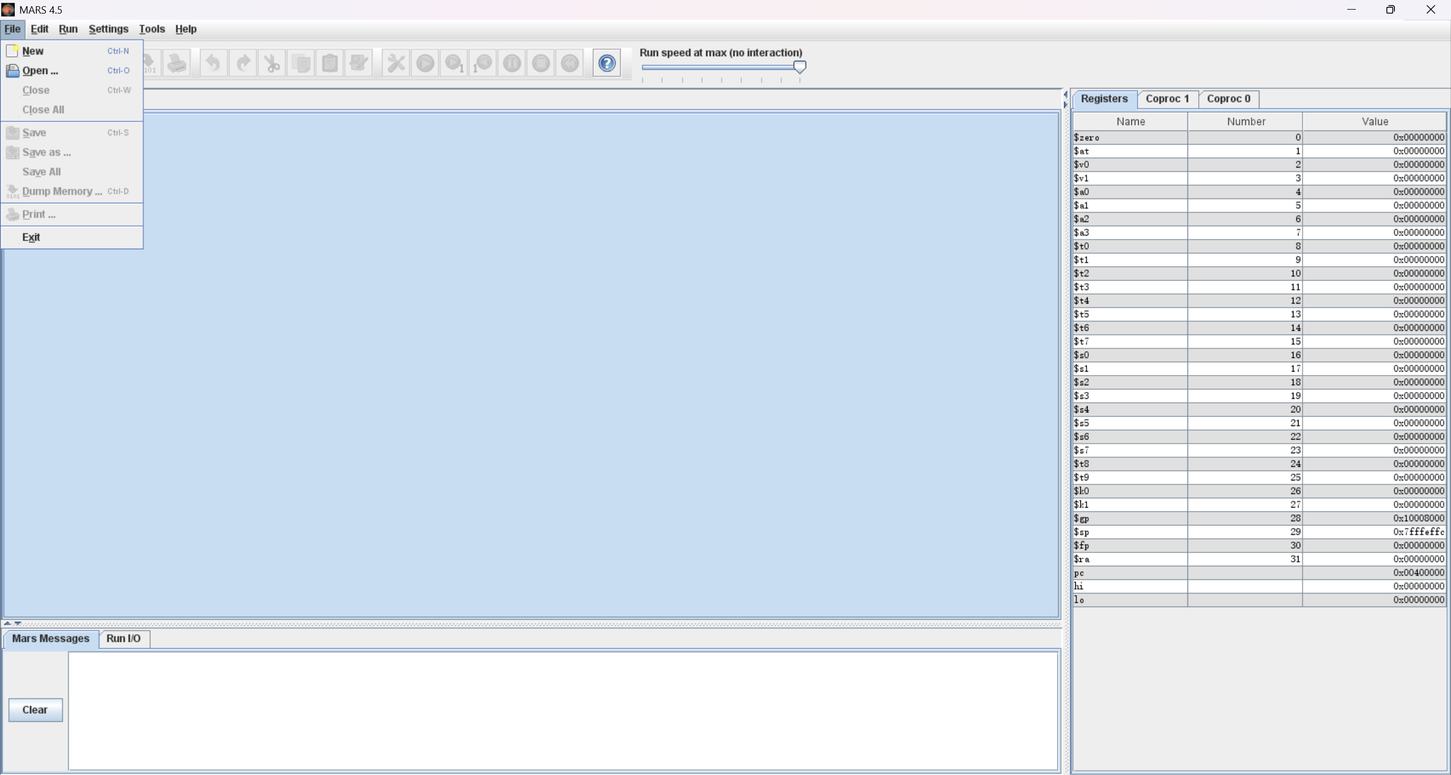Viewport: 1451px width, 775px height.
Task: Choose Open... from the File menu
Action: point(40,71)
